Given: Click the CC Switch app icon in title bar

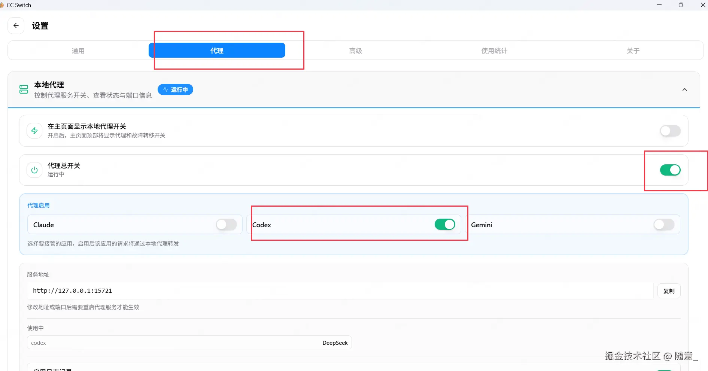Looking at the screenshot, I should tap(2, 5).
